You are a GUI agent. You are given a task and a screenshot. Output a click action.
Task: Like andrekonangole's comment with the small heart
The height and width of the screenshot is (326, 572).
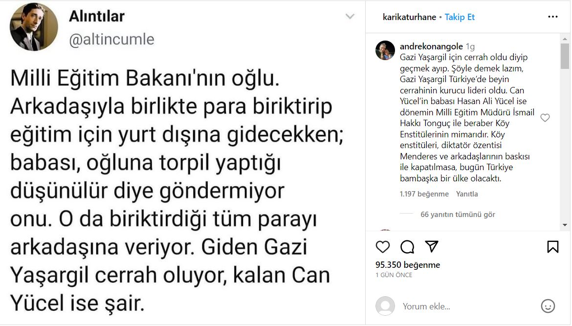(x=545, y=118)
